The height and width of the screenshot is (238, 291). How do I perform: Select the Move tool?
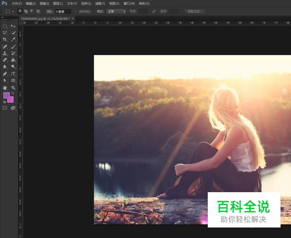click(13, 26)
